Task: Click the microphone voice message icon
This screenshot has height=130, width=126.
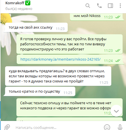Action: (x=120, y=127)
